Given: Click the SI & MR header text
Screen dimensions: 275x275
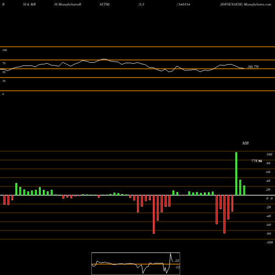Looking at the screenshot, I should tap(29, 4).
